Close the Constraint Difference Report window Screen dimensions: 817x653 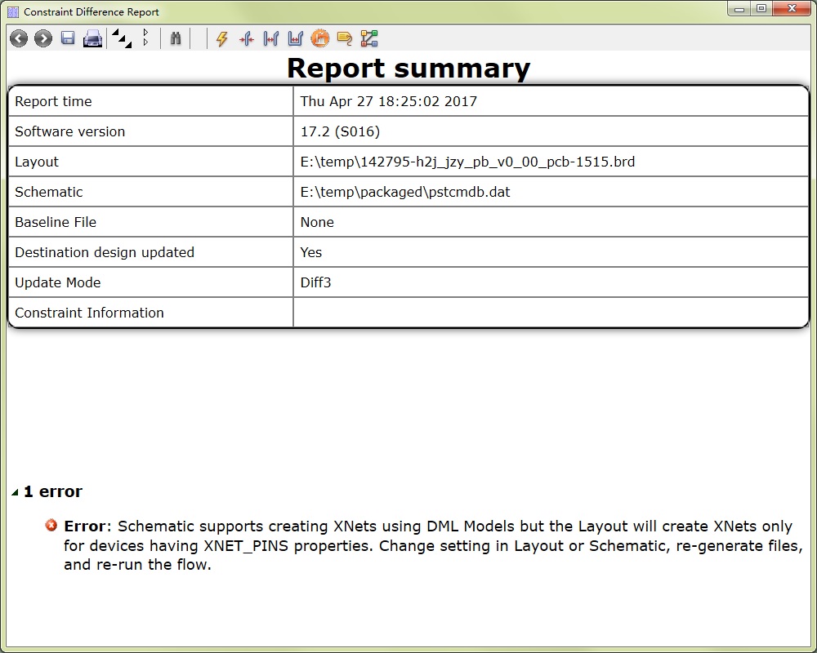(792, 9)
